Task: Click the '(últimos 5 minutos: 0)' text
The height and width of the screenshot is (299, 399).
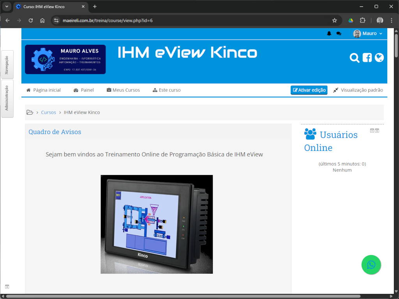Action: [x=342, y=164]
